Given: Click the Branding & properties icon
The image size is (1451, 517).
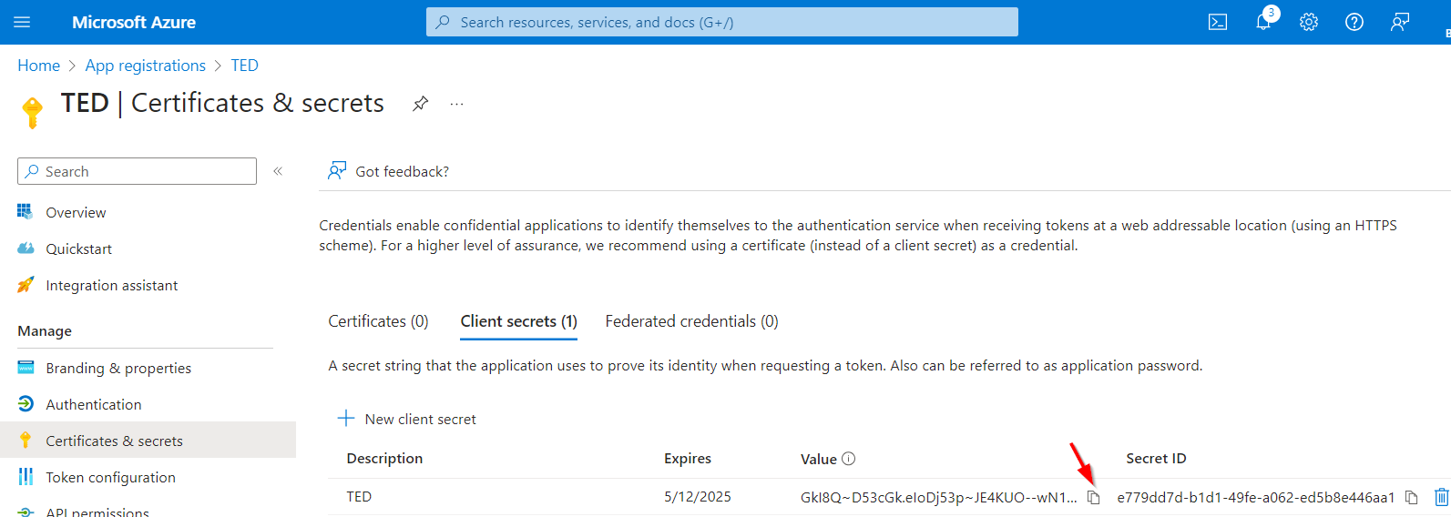Looking at the screenshot, I should (26, 368).
